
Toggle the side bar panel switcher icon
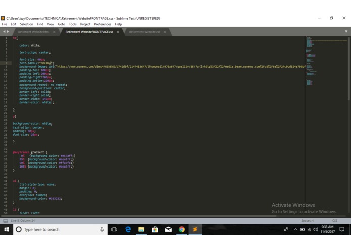coord(6,221)
